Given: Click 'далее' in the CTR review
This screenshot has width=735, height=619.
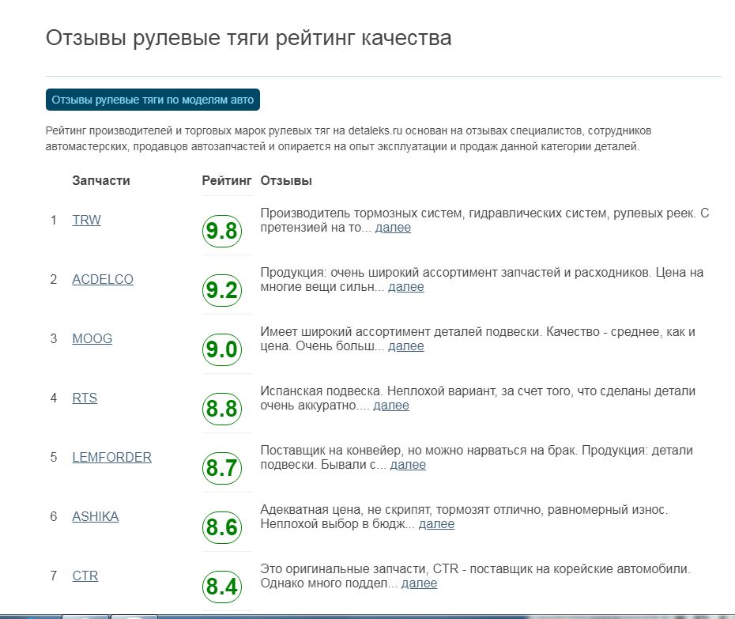Looking at the screenshot, I should pyautogui.click(x=419, y=583).
